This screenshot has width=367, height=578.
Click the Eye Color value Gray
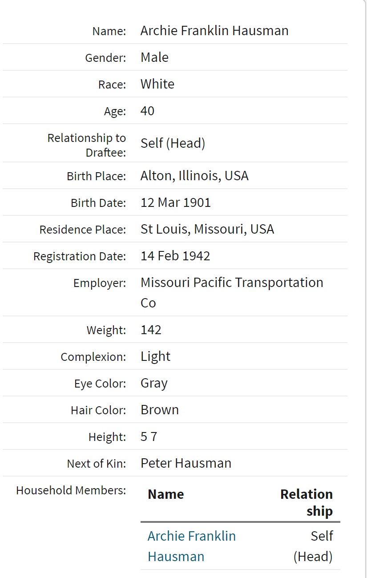point(154,383)
